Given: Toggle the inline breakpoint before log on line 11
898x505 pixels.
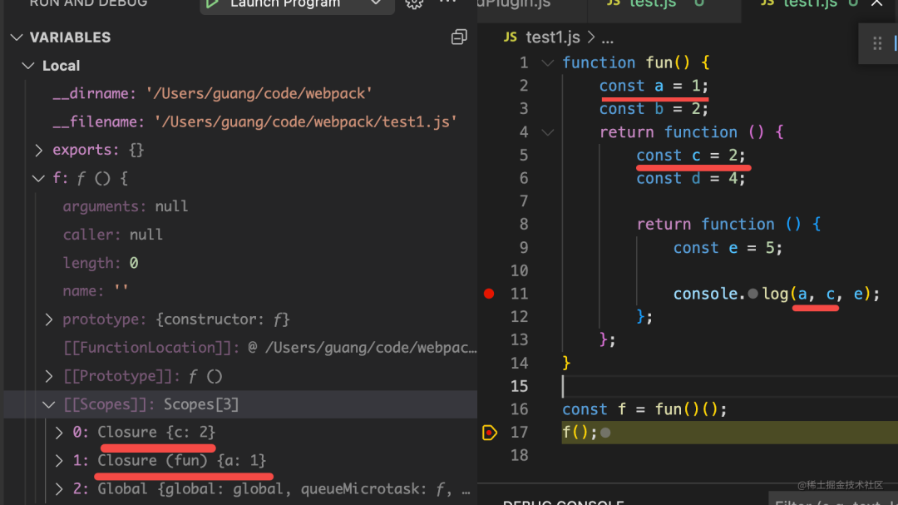Looking at the screenshot, I should [x=752, y=294].
